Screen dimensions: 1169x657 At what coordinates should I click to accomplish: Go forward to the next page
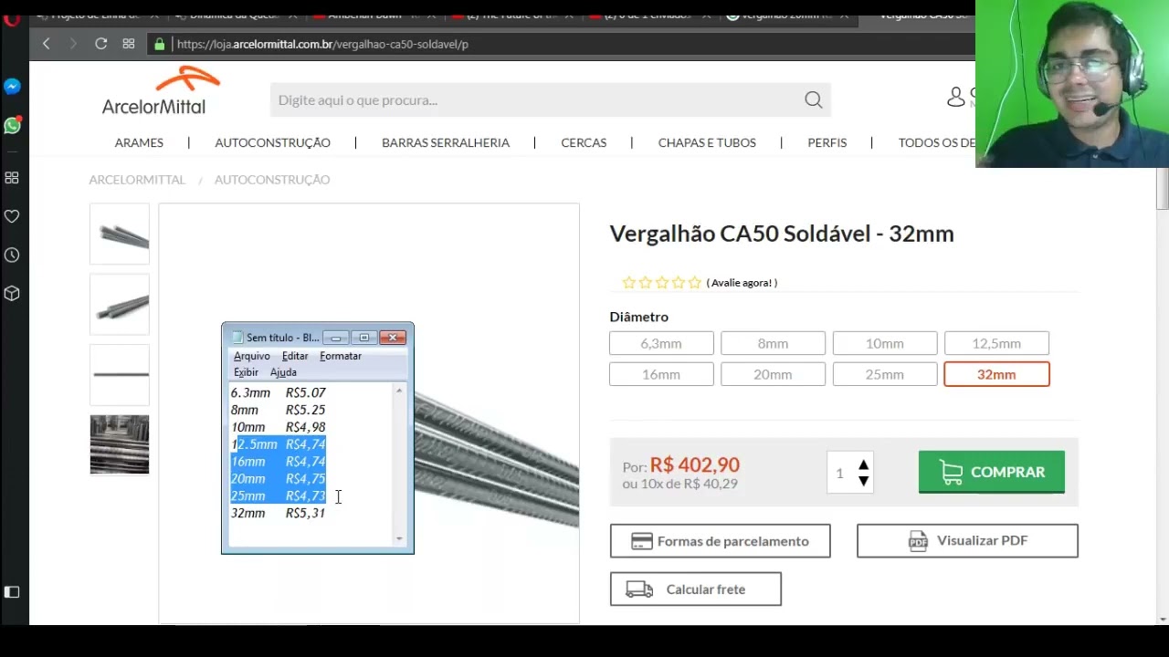73,44
